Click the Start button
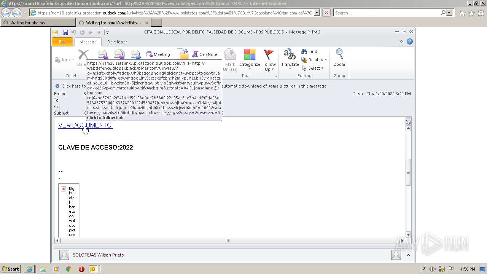This screenshot has height=274, width=487. (10, 269)
